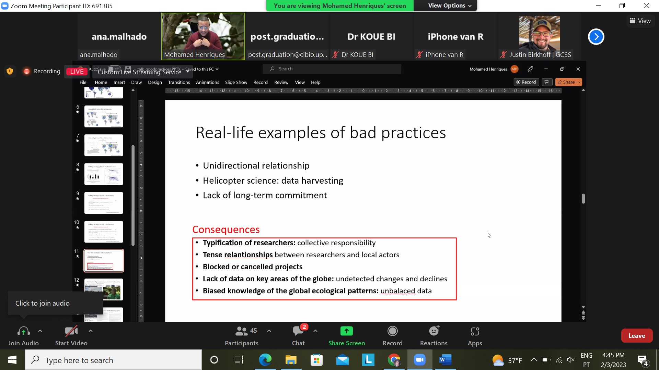Click the Task View taskbar icon

[239, 360]
